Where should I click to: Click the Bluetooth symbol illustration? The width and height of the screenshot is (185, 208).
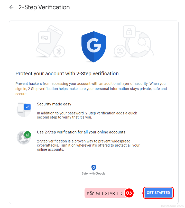pos(59,51)
